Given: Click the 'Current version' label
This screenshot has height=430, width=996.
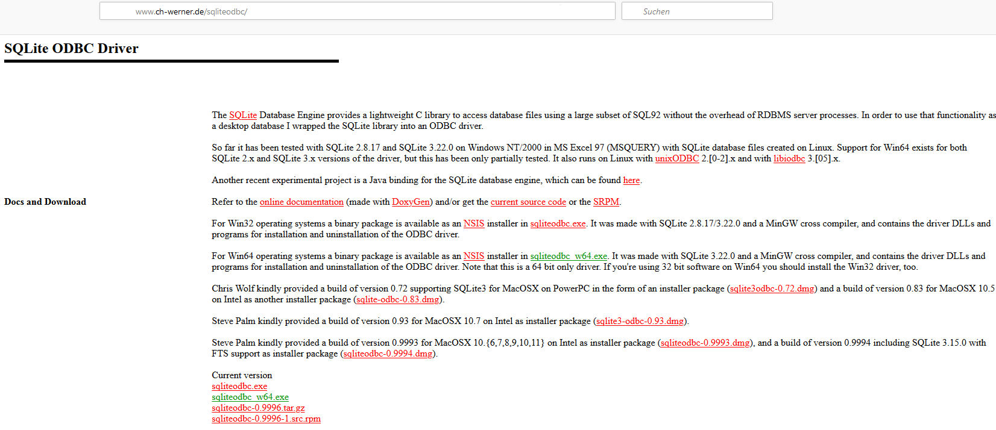Looking at the screenshot, I should (242, 375).
